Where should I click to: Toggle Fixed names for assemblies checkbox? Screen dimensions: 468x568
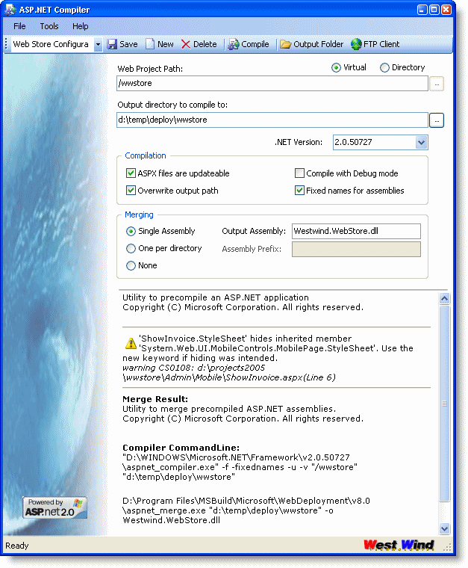[299, 190]
